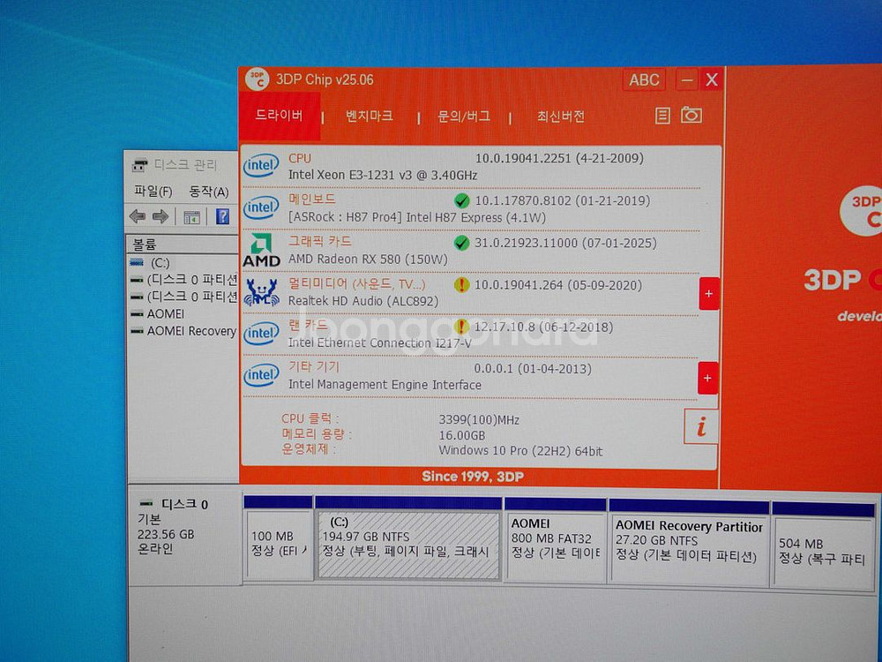Click 'Windows 10 Pro (22H2) 64bit' text
Image resolution: width=882 pixels, height=662 pixels.
pos(520,451)
